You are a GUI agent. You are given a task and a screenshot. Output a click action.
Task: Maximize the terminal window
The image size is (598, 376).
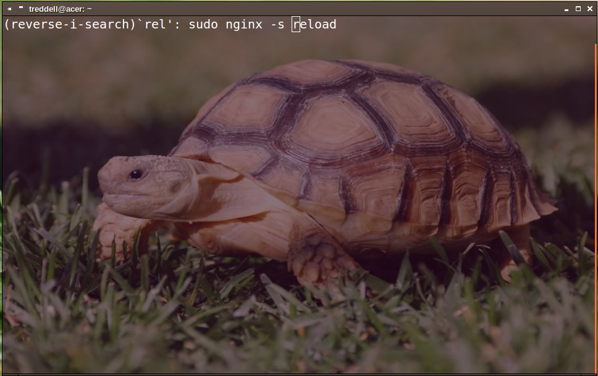(x=578, y=9)
